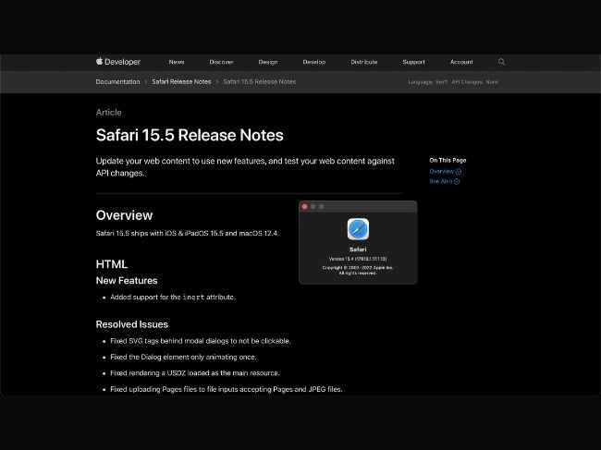Open the Language Swift selector
The width and height of the screenshot is (601, 450).
click(x=427, y=82)
